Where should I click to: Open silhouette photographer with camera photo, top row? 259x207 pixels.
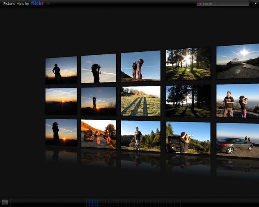click(99, 68)
